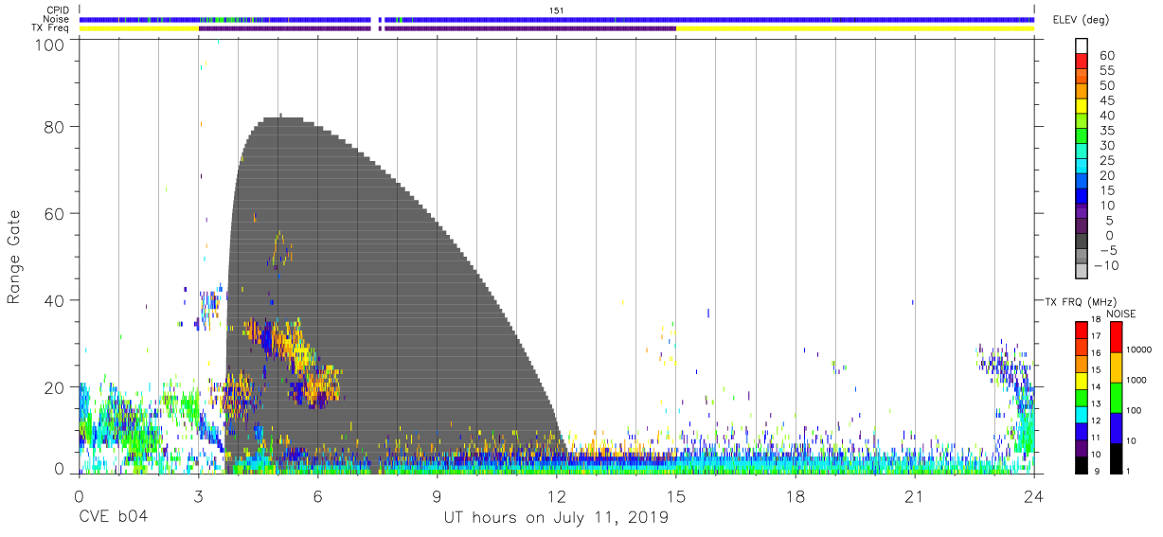Viewport: 1163px width, 537px height.
Task: Click '21' on the UT hours axis
Action: (915, 495)
